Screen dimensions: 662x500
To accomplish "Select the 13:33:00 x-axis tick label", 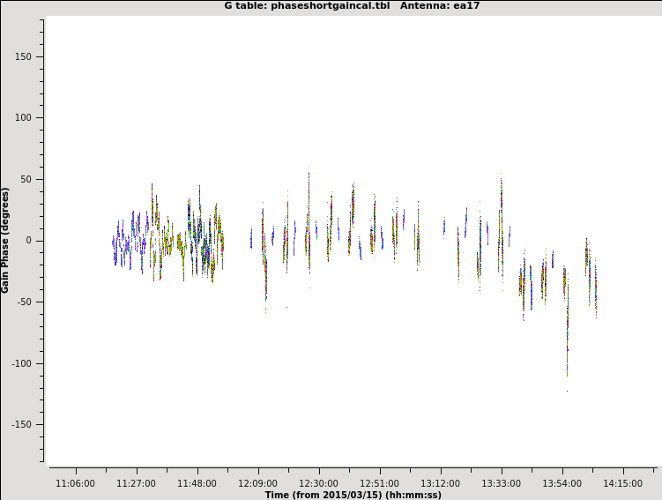I will click(x=501, y=483).
